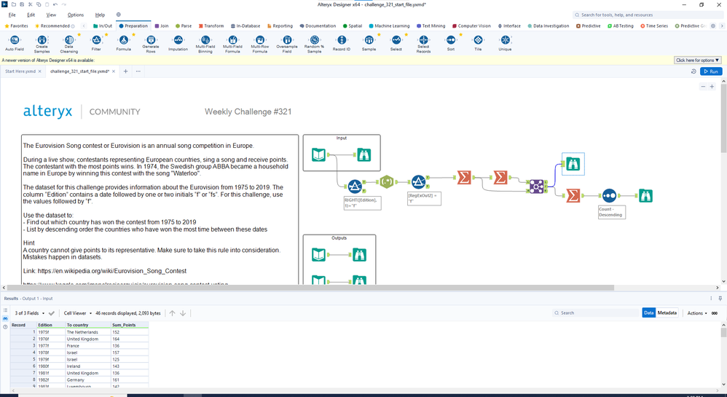
Task: Open the 3 of 3 Fields dropdown
Action: 30,313
